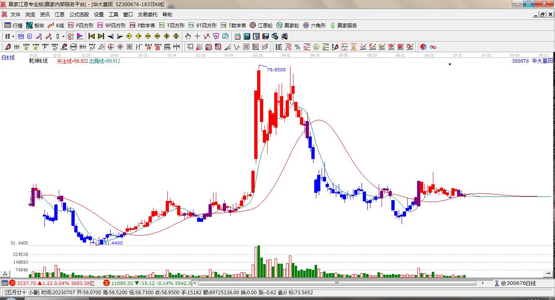This screenshot has height=300, width=555.
Task: Open the 9P四方形 tool
Action: tap(111, 25)
